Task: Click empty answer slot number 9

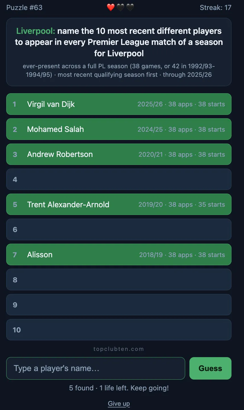Action: [119, 305]
